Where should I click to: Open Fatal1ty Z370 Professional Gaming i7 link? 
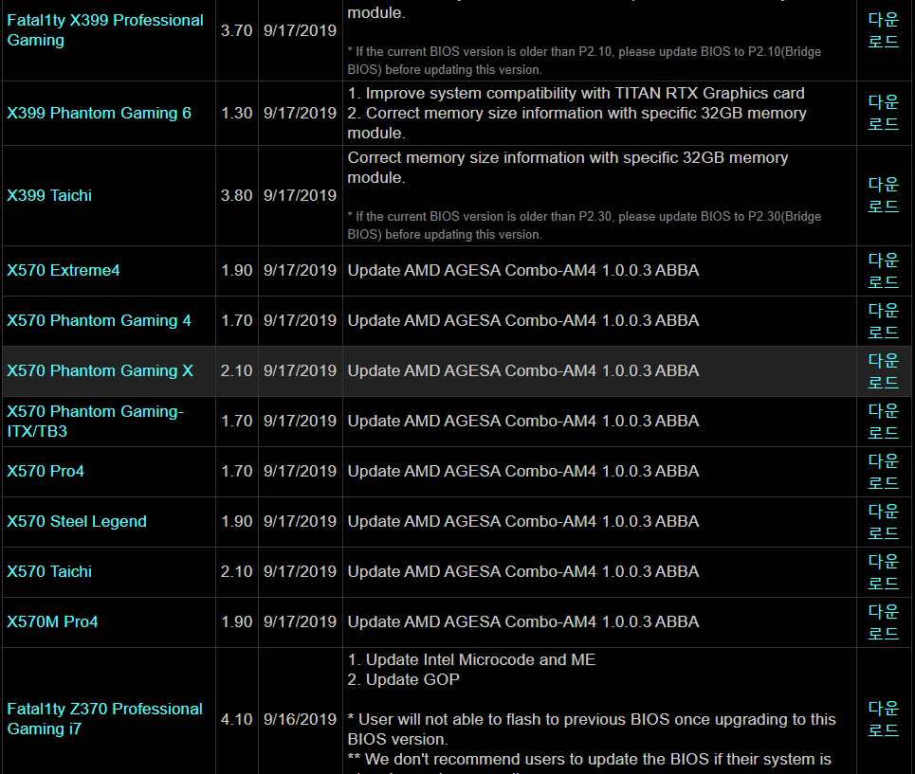pos(104,719)
